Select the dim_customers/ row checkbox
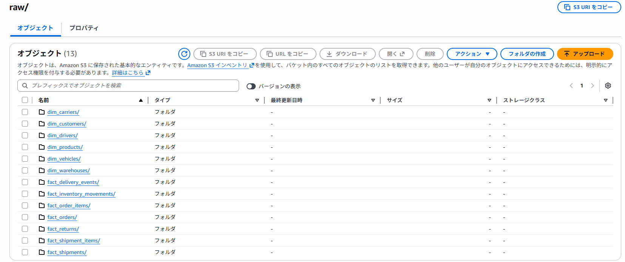Image resolution: width=625 pixels, height=262 pixels. tap(25, 124)
